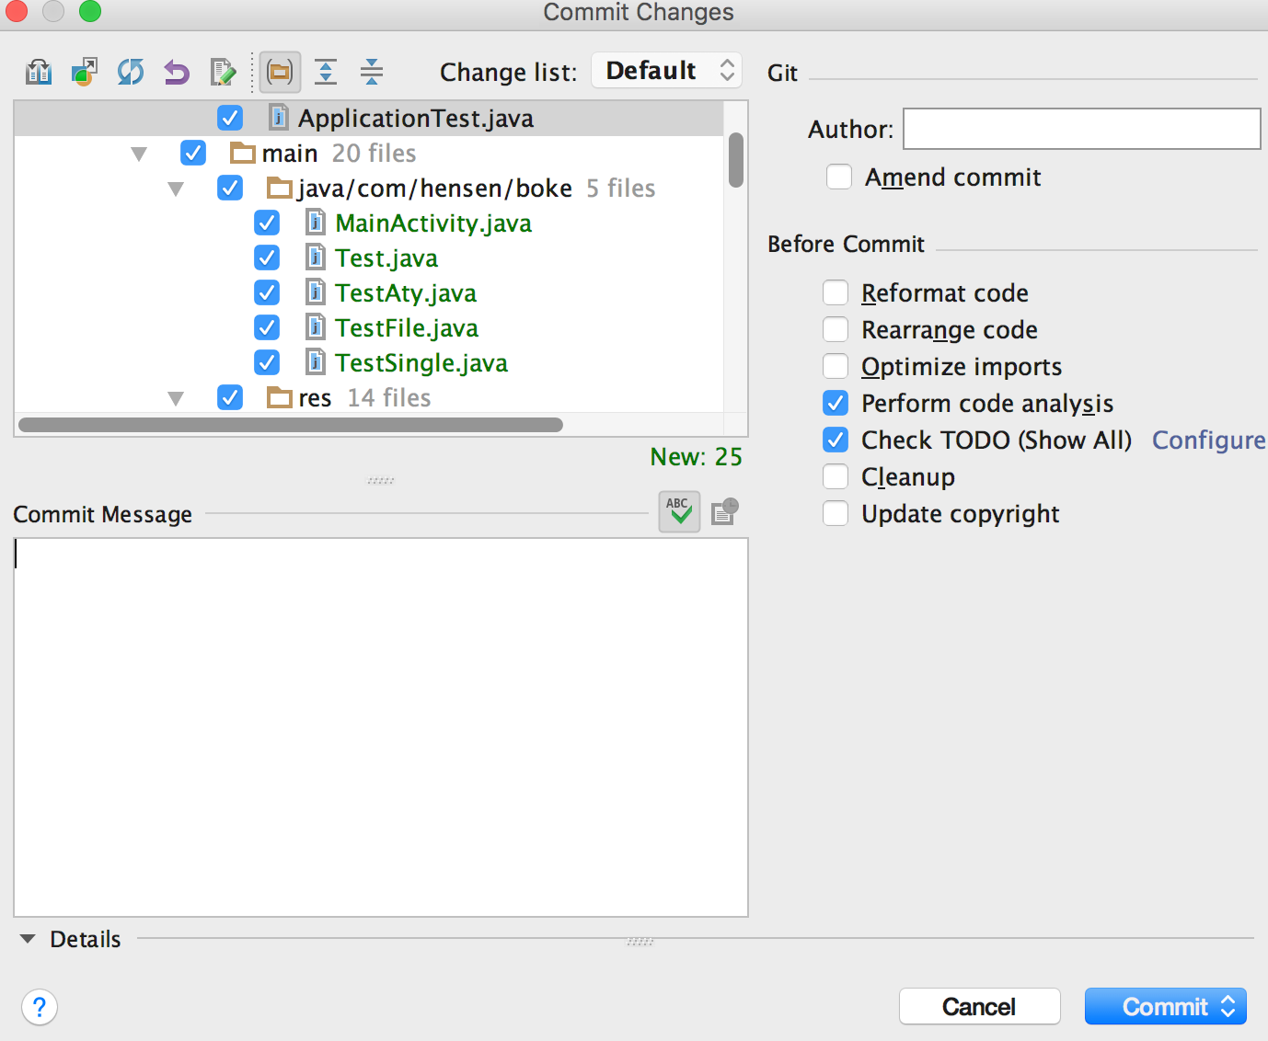The width and height of the screenshot is (1268, 1041).
Task: Click Move to Another Changelist icon
Action: (x=85, y=72)
